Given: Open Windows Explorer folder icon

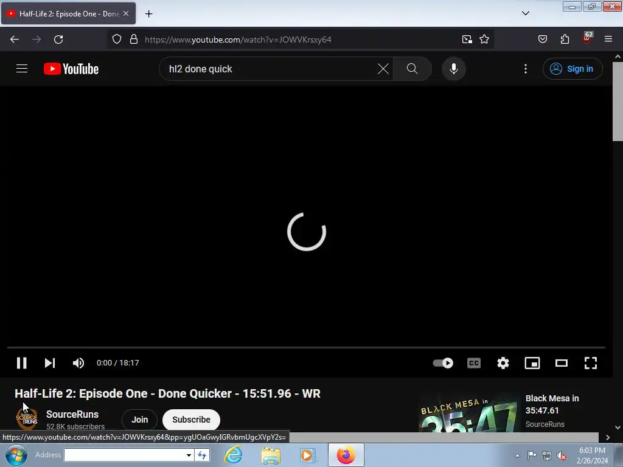Looking at the screenshot, I should point(271,455).
